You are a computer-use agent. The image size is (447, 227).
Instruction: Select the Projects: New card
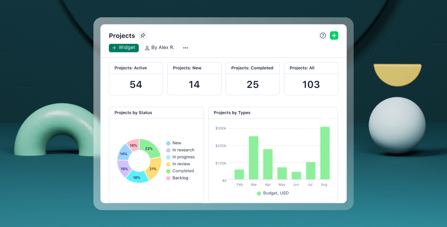(x=194, y=78)
